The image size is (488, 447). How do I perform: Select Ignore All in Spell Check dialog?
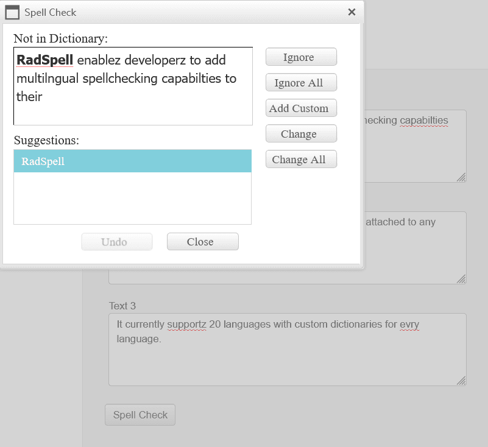click(x=301, y=82)
